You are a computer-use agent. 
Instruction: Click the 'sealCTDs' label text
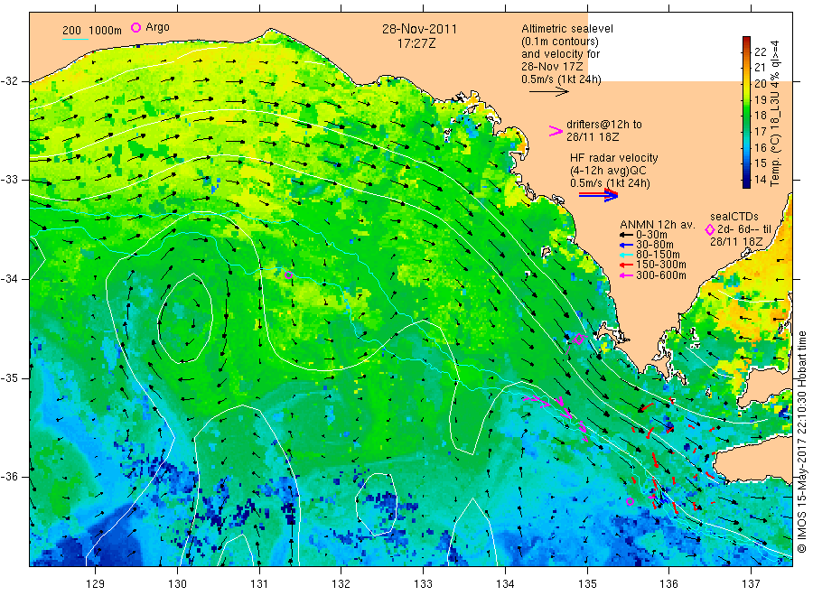tap(734, 217)
